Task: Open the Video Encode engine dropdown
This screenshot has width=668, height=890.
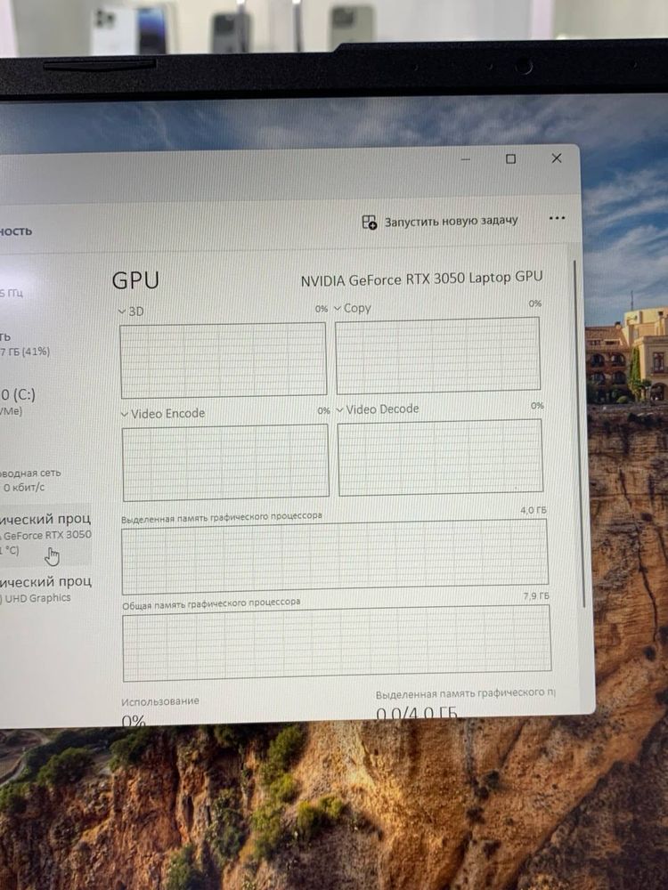Action: (x=125, y=415)
